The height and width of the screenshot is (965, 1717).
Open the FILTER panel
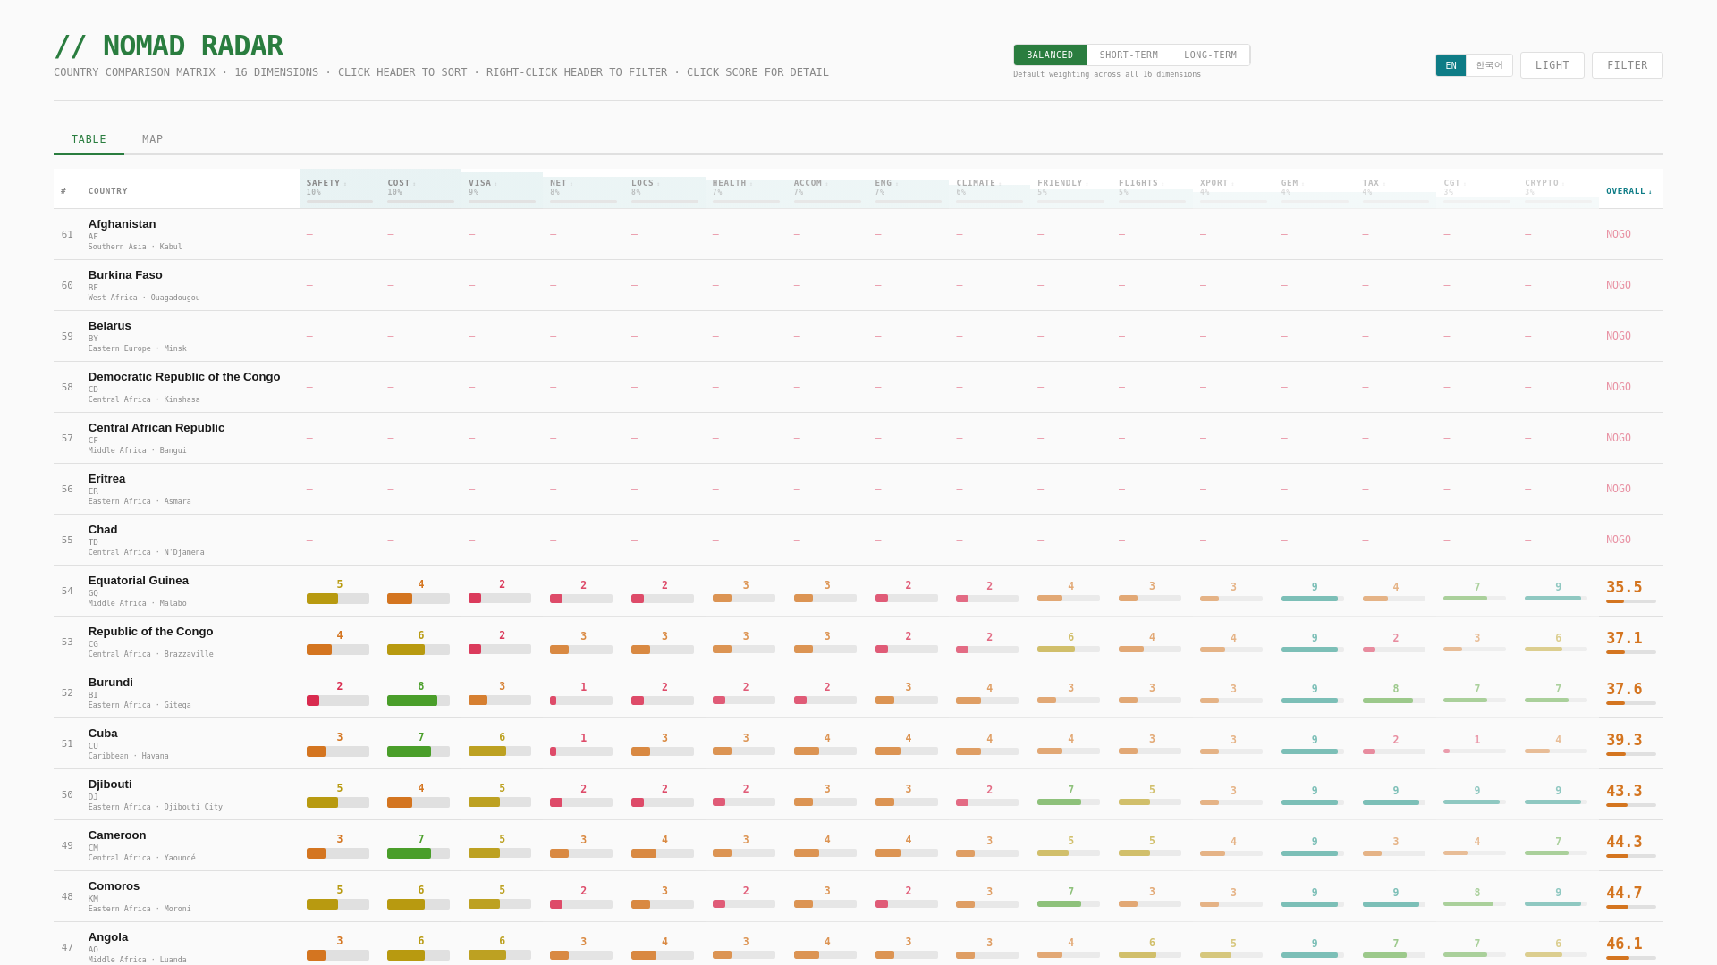pyautogui.click(x=1627, y=65)
